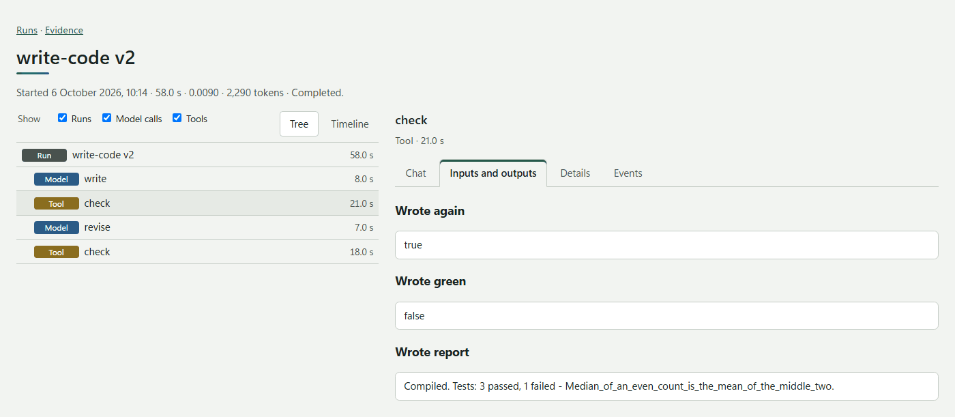The height and width of the screenshot is (417, 955).
Task: Click the Show filter label
Action: (x=29, y=119)
